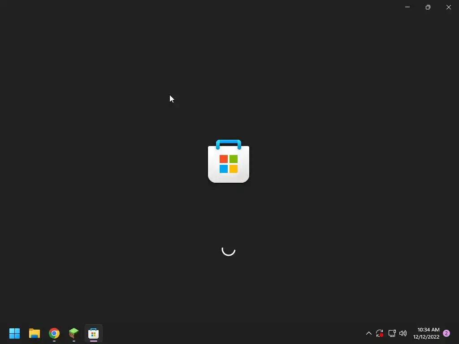
Task: Open the clock showing 10:34 AM
Action: coord(426,333)
